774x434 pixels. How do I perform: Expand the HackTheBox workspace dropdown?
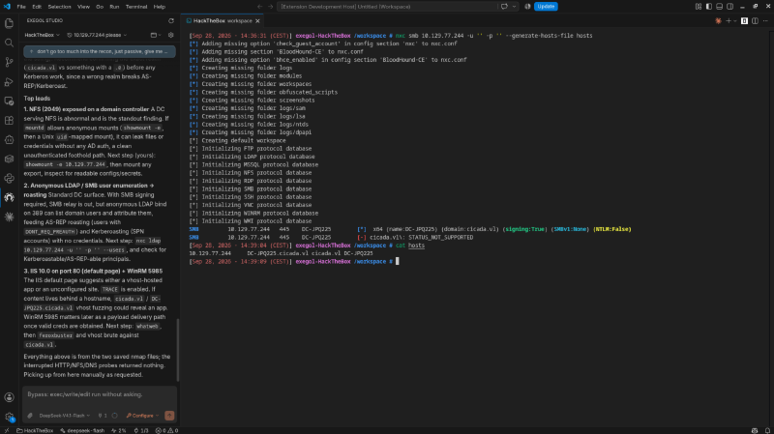(42, 35)
